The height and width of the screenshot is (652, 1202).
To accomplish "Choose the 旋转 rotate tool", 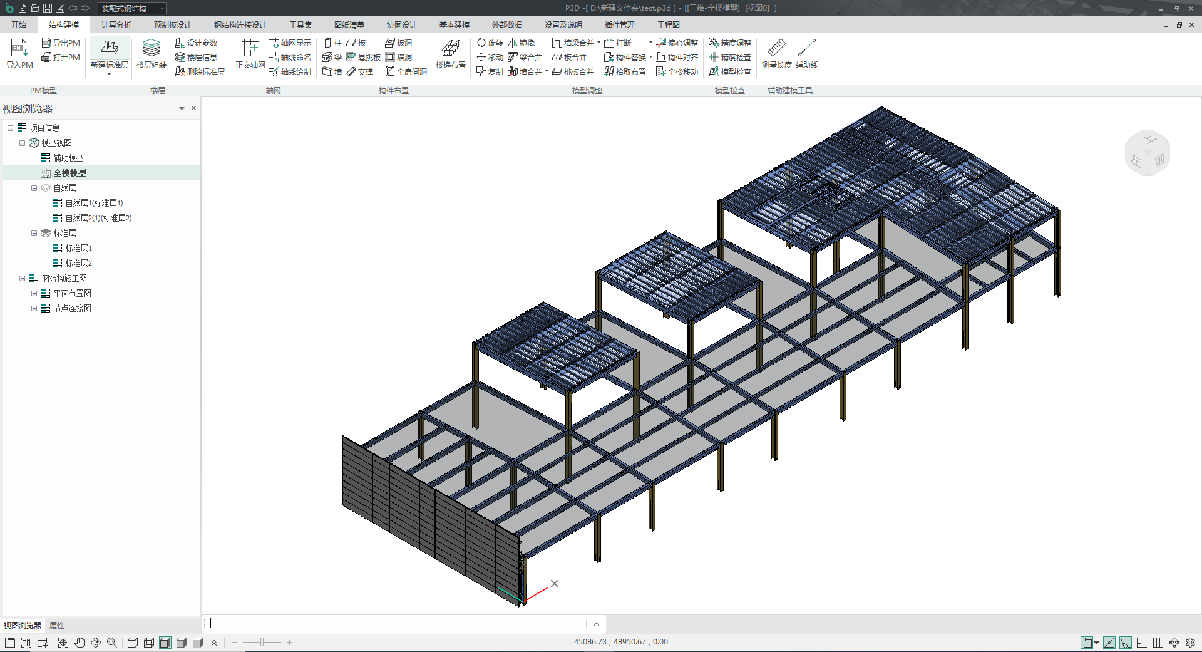I will (x=490, y=43).
